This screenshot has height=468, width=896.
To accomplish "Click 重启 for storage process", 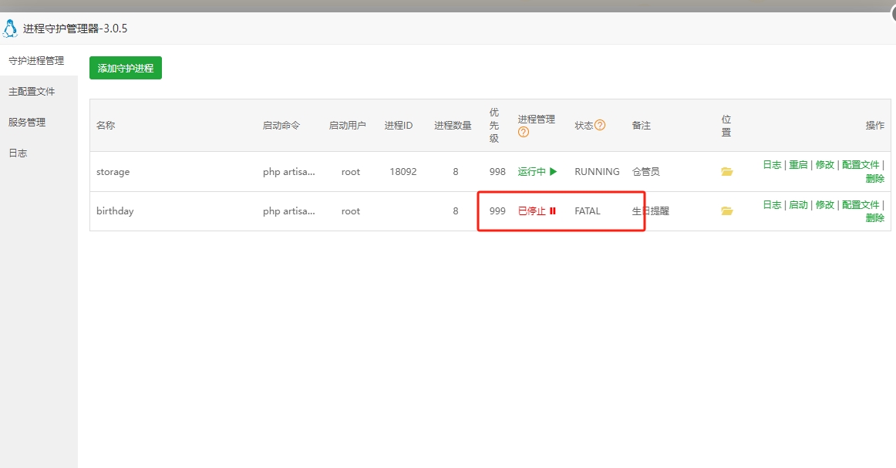I will tap(798, 164).
